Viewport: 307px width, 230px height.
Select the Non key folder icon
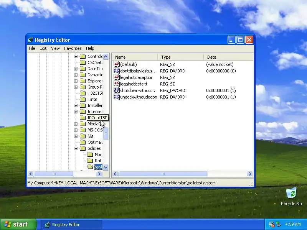[x=90, y=154]
